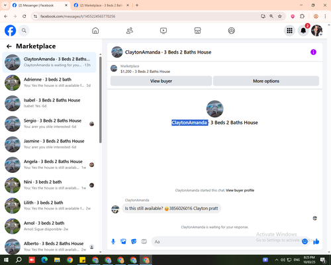Open the Windows Start menu
The image size is (331, 265).
[6, 260]
